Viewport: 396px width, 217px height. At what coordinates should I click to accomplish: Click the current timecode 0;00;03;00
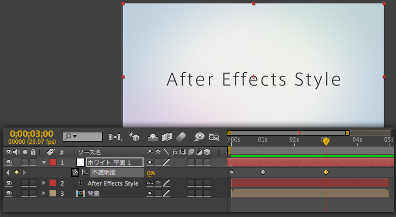point(32,133)
